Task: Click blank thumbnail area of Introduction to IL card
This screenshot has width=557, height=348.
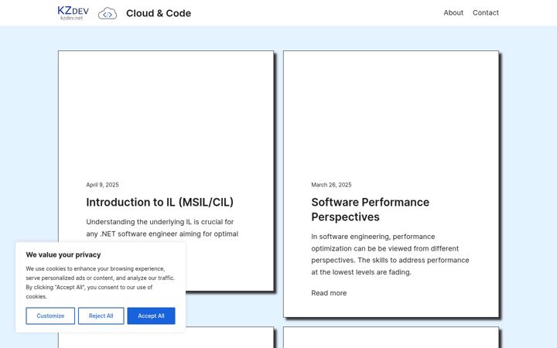Action: pos(166,114)
